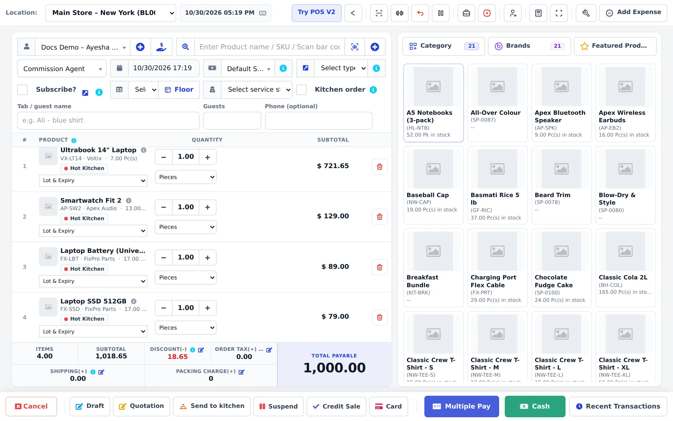
Task: Edit shipping charge pencil icon
Action: [101, 372]
